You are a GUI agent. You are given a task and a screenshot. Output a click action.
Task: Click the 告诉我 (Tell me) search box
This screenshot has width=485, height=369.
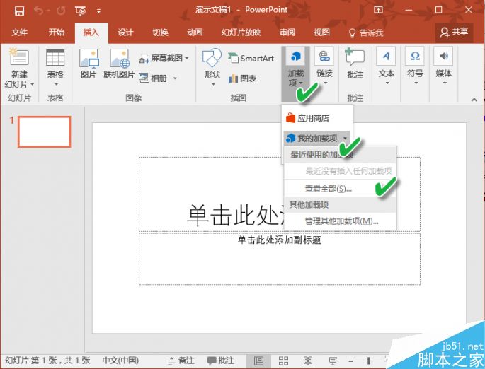[x=366, y=33]
